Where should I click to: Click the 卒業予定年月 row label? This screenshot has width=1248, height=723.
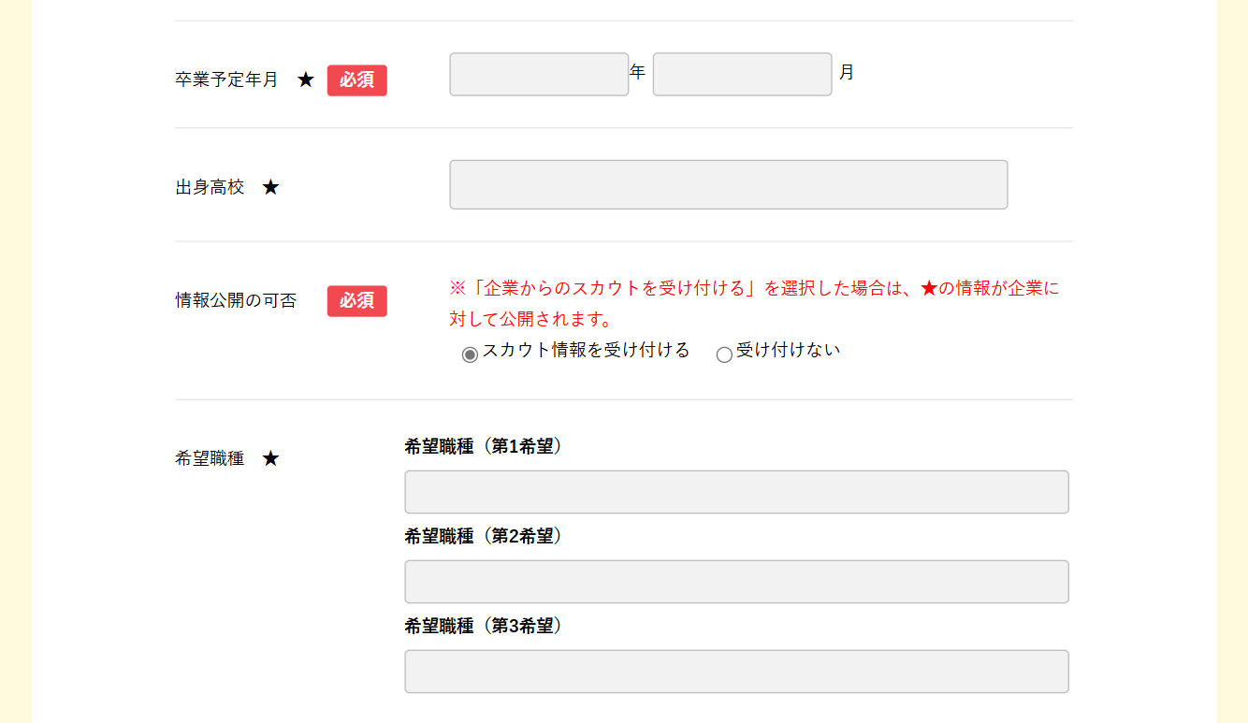pyautogui.click(x=225, y=80)
